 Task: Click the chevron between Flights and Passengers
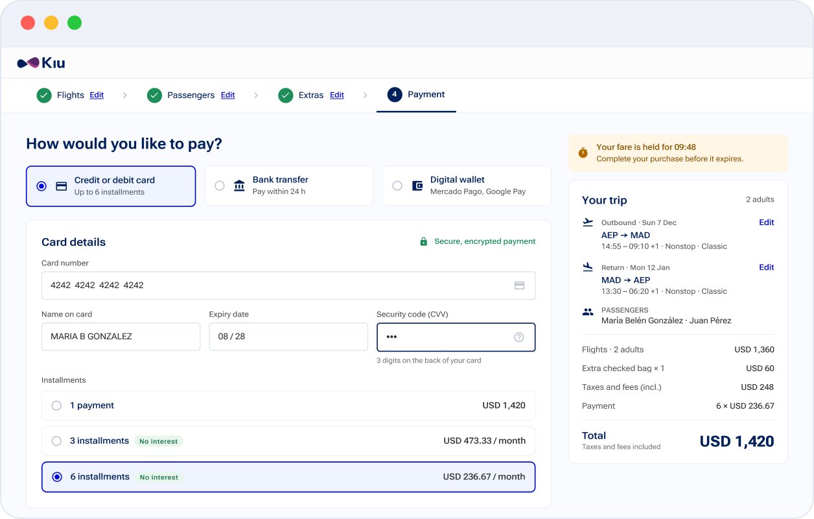pos(125,95)
